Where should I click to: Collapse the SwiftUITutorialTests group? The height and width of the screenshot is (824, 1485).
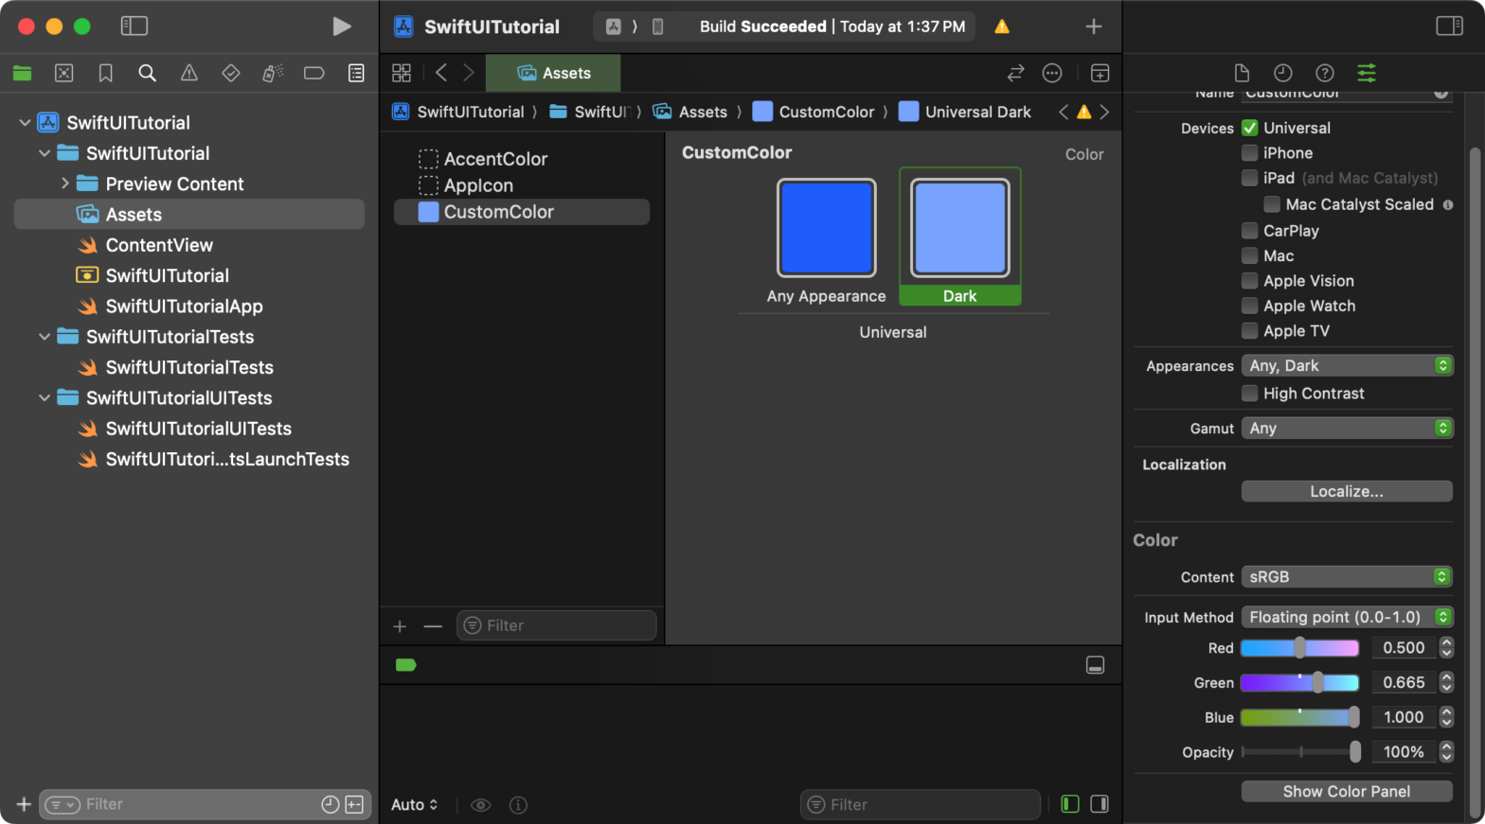point(45,337)
